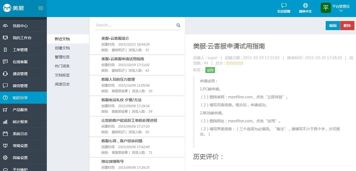Click the 知识分享 question mark icon
The image size is (356, 171).
coord(5,98)
